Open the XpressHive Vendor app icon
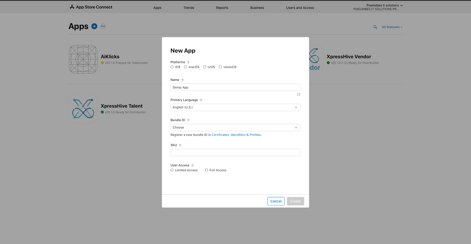The image size is (471, 244). point(316,59)
